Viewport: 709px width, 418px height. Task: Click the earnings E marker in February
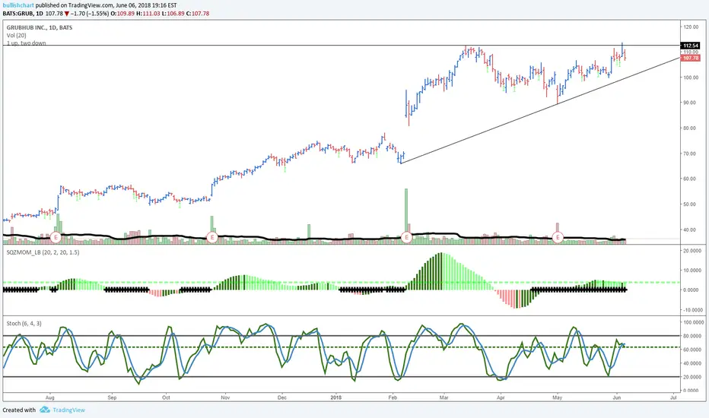(406, 237)
